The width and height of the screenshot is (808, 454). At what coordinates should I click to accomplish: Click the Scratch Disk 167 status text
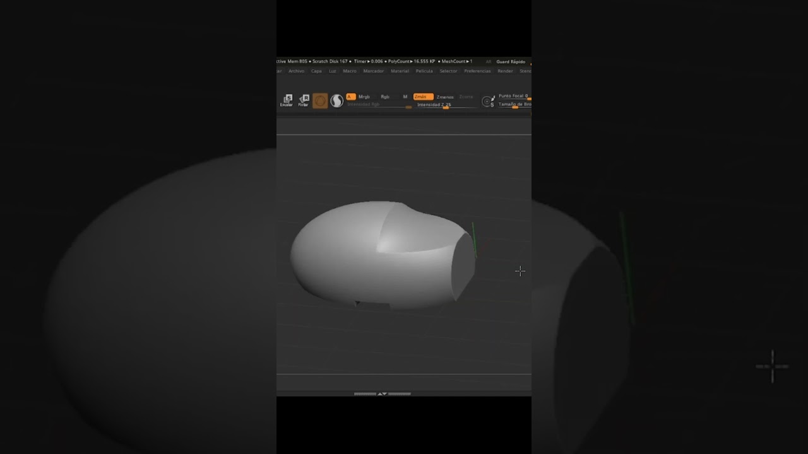coord(330,62)
